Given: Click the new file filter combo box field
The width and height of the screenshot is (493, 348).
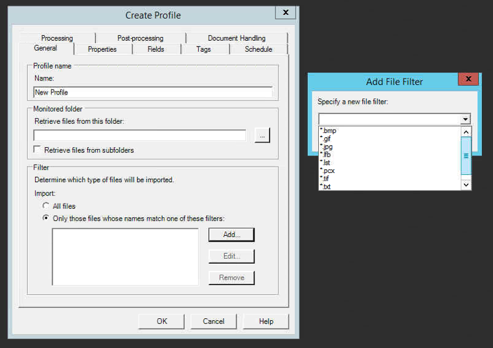Looking at the screenshot, I should 389,119.
